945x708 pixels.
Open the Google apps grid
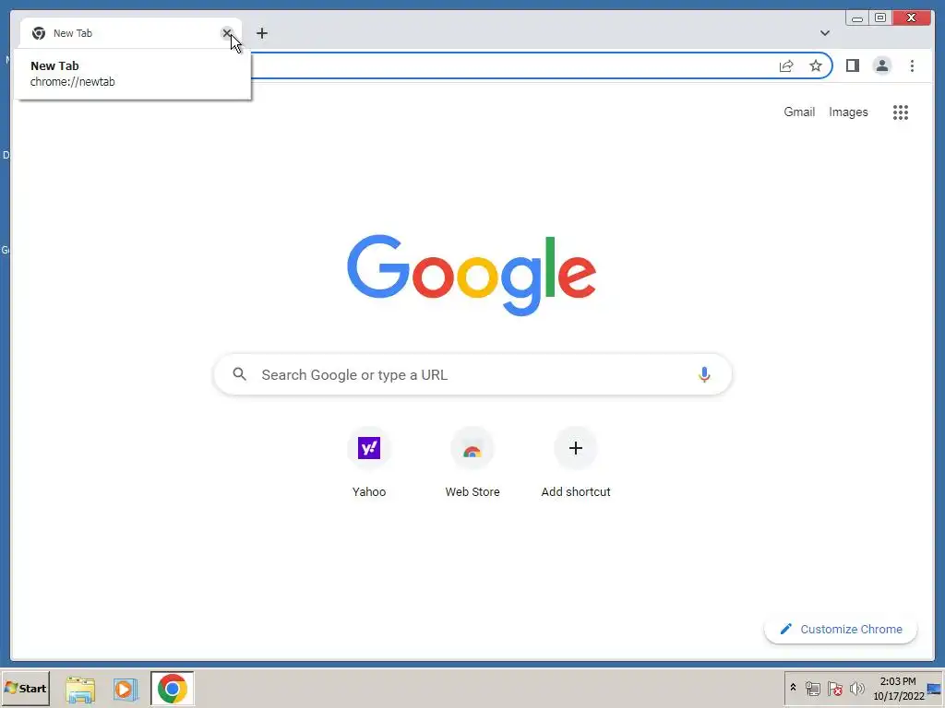(x=901, y=112)
